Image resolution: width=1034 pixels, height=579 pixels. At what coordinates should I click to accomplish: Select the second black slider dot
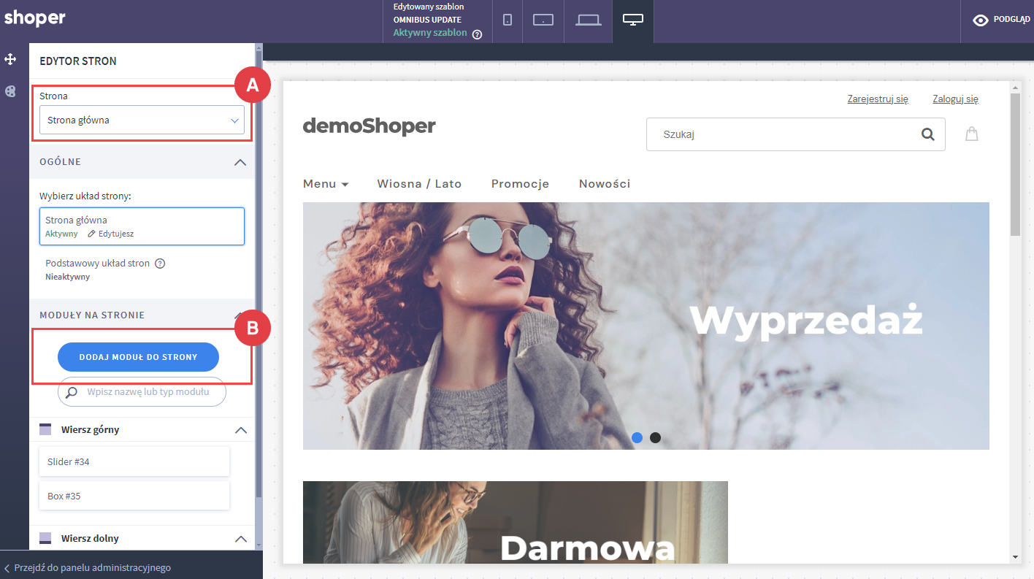[655, 437]
